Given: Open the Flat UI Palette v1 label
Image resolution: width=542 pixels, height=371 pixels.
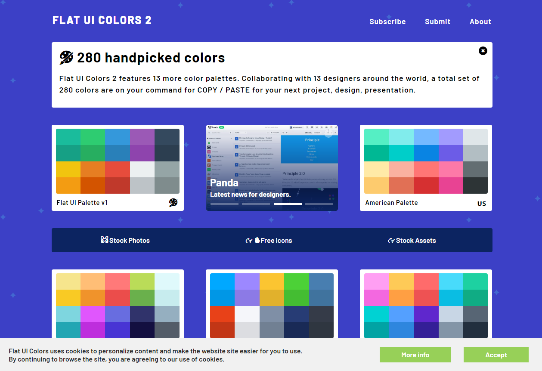Looking at the screenshot, I should tap(82, 203).
